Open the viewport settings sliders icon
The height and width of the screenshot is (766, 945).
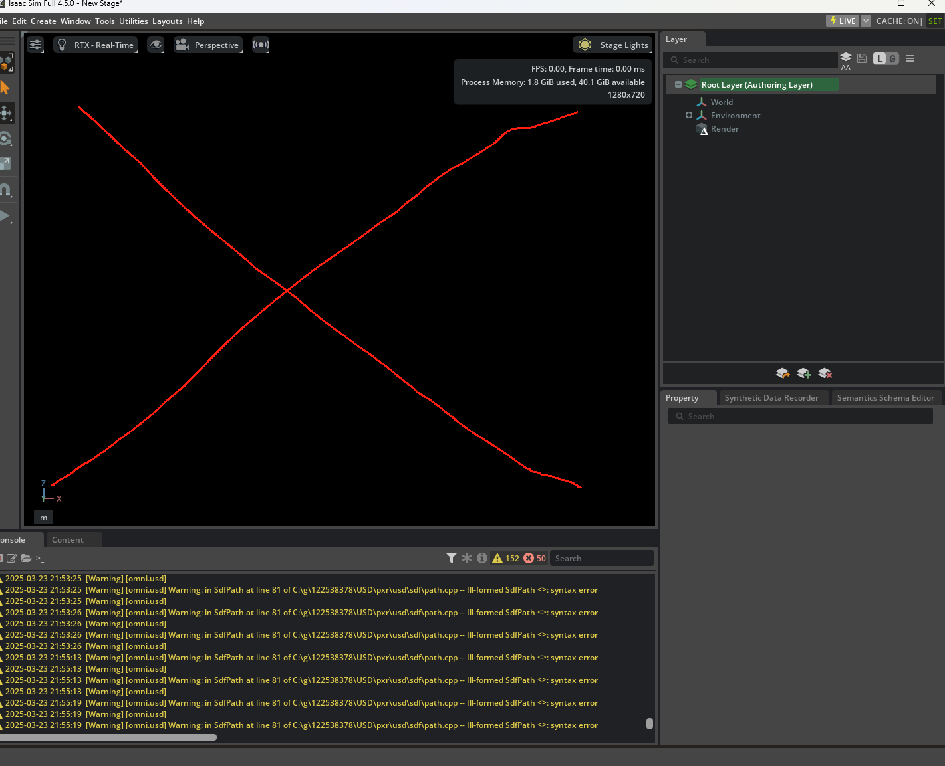point(35,45)
